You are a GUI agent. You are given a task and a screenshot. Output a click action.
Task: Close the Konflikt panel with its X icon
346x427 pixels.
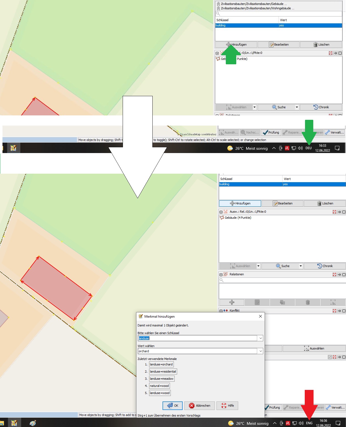point(344,311)
